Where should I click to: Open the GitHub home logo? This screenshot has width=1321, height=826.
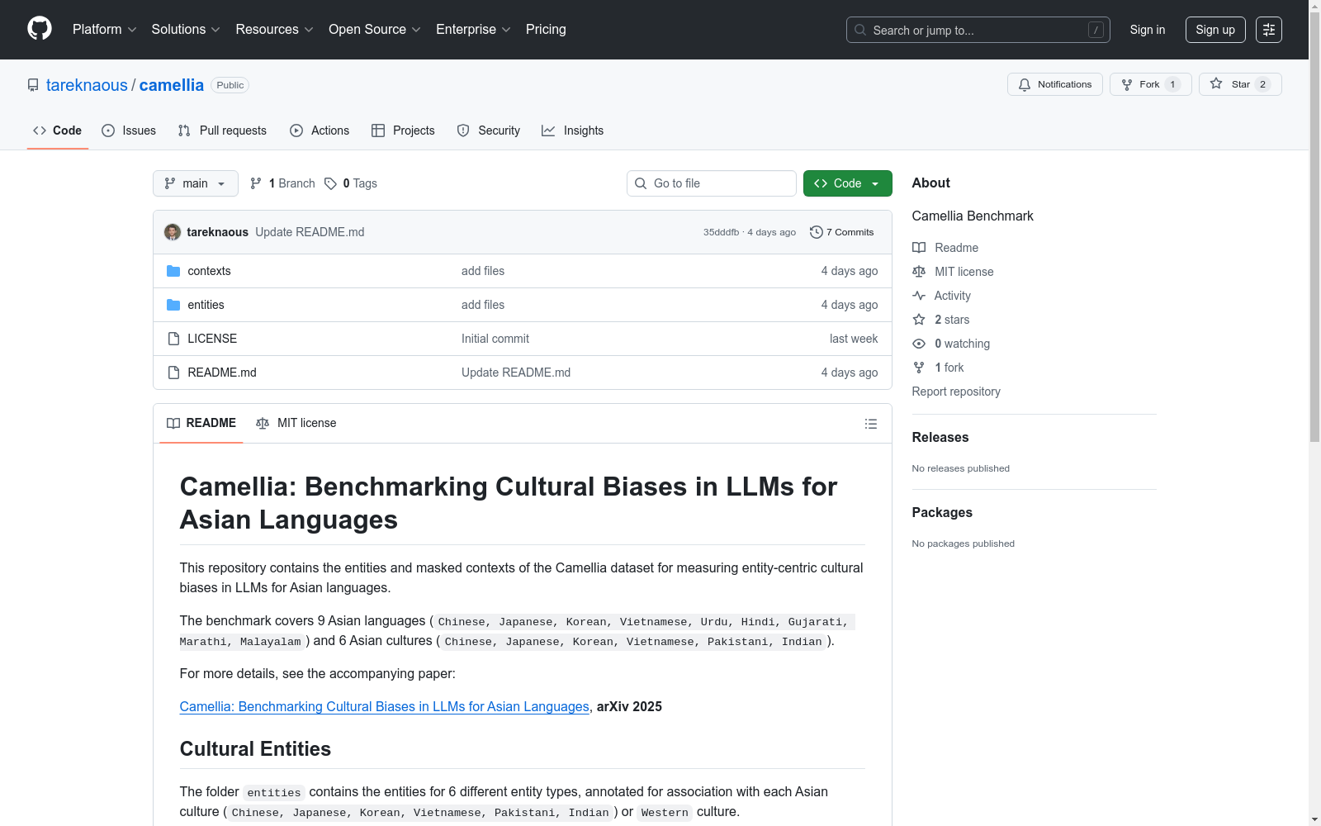[40, 29]
